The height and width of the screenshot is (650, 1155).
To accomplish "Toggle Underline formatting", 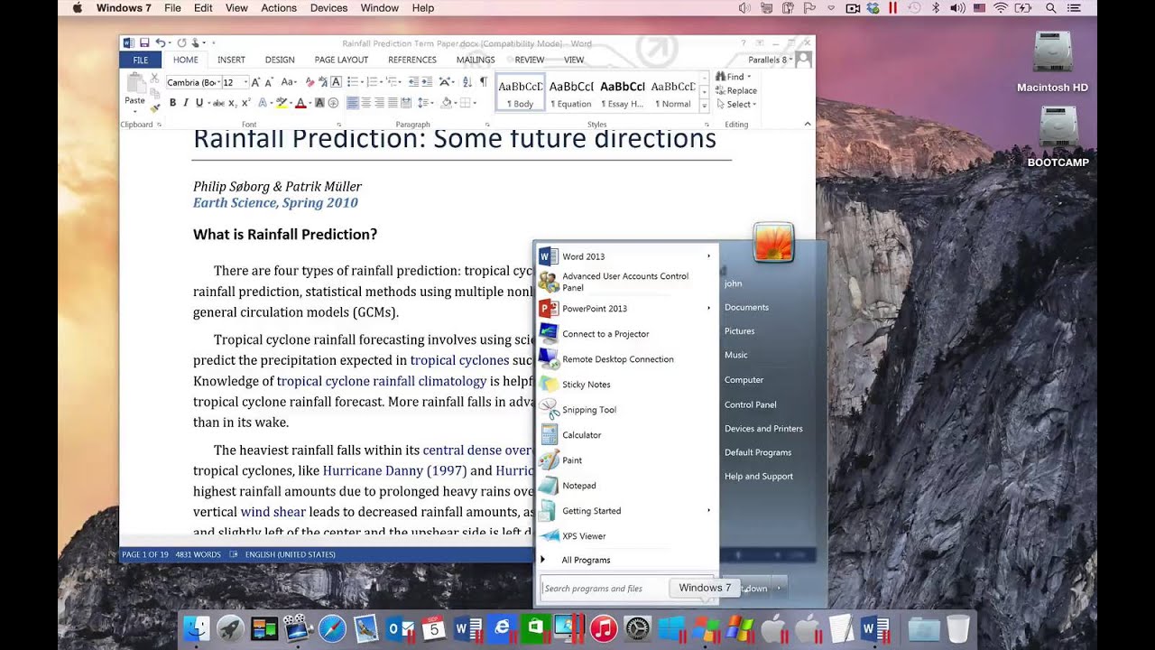I will (199, 103).
